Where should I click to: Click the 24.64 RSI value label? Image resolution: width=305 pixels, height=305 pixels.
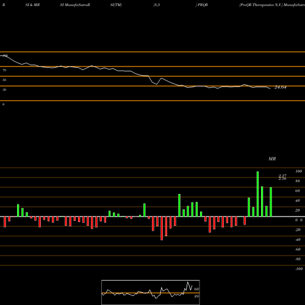(x=281, y=87)
